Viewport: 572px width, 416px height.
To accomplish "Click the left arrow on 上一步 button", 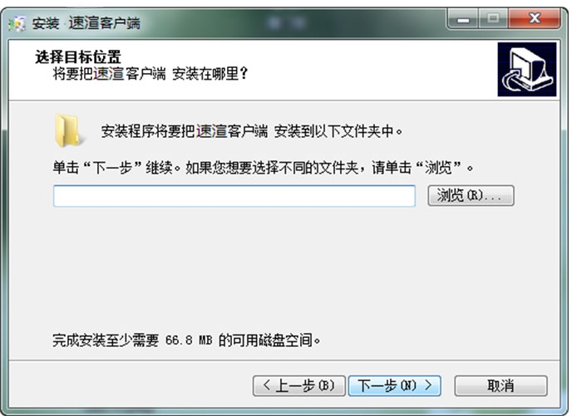I will tap(267, 385).
